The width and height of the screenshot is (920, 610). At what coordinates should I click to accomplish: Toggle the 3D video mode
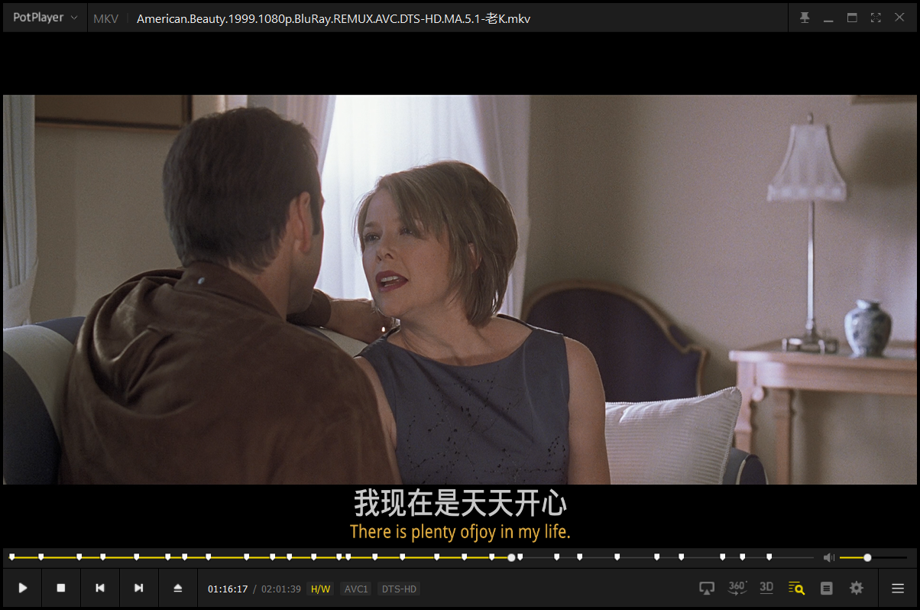[766, 587]
